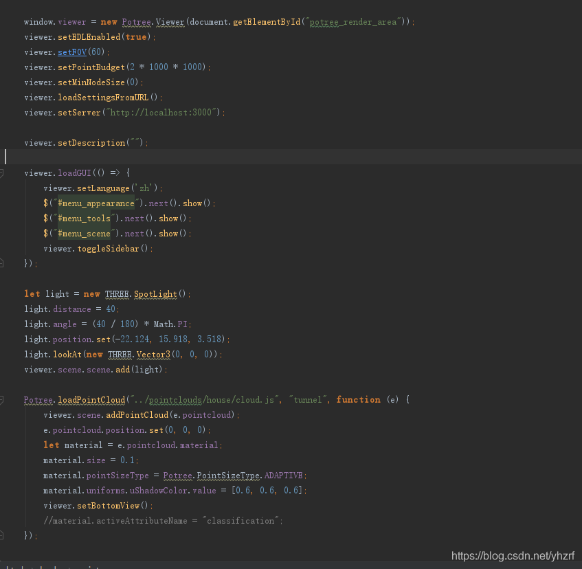Screen dimensions: 582x569
Task: Click the toggleSidebar method call
Action: tap(108, 249)
